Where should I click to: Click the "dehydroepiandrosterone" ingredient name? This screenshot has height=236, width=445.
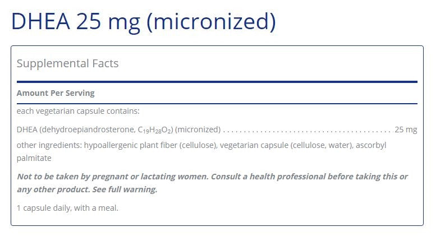[86, 129]
